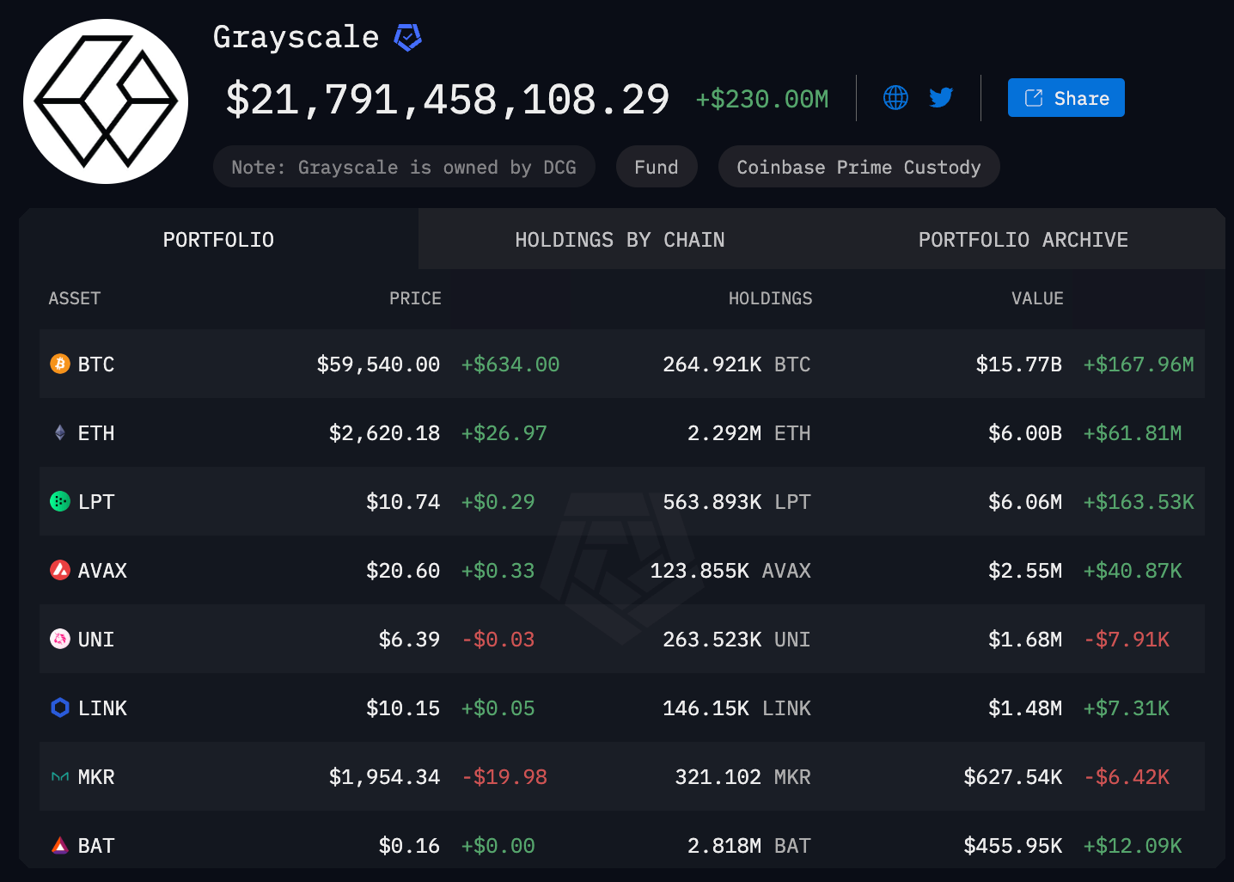Click UNI price change -$0.03
This screenshot has height=882, width=1234.
498,640
